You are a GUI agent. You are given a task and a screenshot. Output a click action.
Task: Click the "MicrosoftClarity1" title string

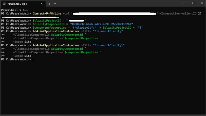[109, 45]
